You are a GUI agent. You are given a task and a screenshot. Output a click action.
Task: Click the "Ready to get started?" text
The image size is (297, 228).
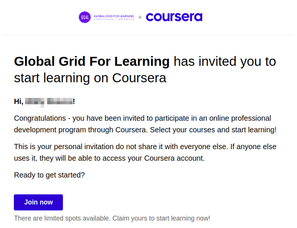[49, 175]
